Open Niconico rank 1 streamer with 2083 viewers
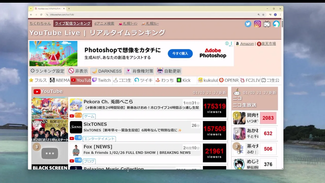The width and height of the screenshot is (325, 183). (x=255, y=118)
